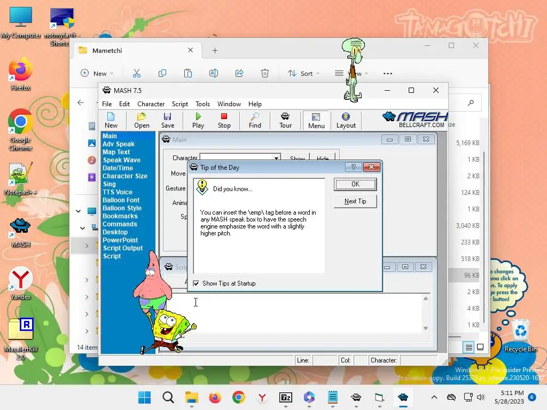Select Script Output in the side menu
Screen dimensions: 547x410
(122, 248)
